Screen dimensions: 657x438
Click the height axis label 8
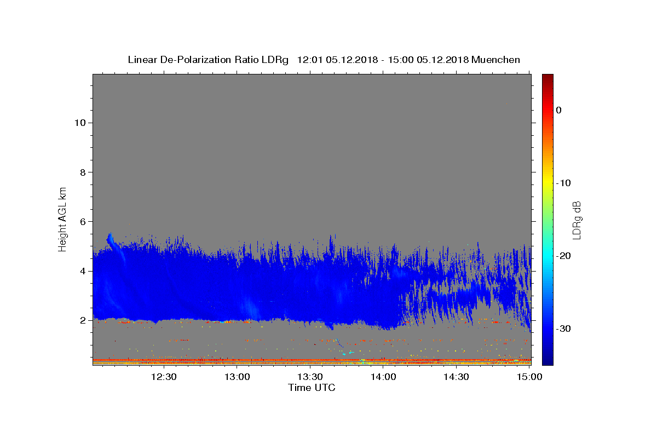pyautogui.click(x=83, y=172)
